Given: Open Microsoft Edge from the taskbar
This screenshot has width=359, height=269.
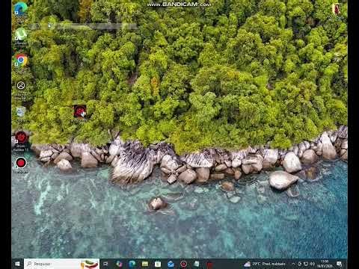Looking at the screenshot, I should [132, 264].
